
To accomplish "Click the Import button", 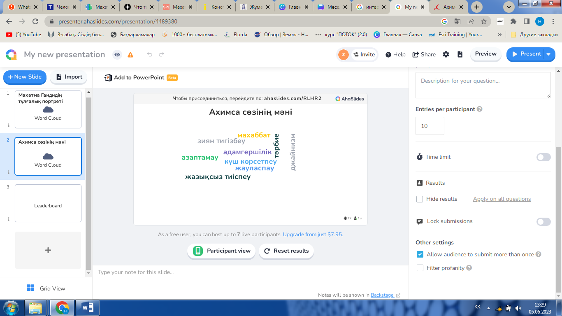I will tap(69, 77).
